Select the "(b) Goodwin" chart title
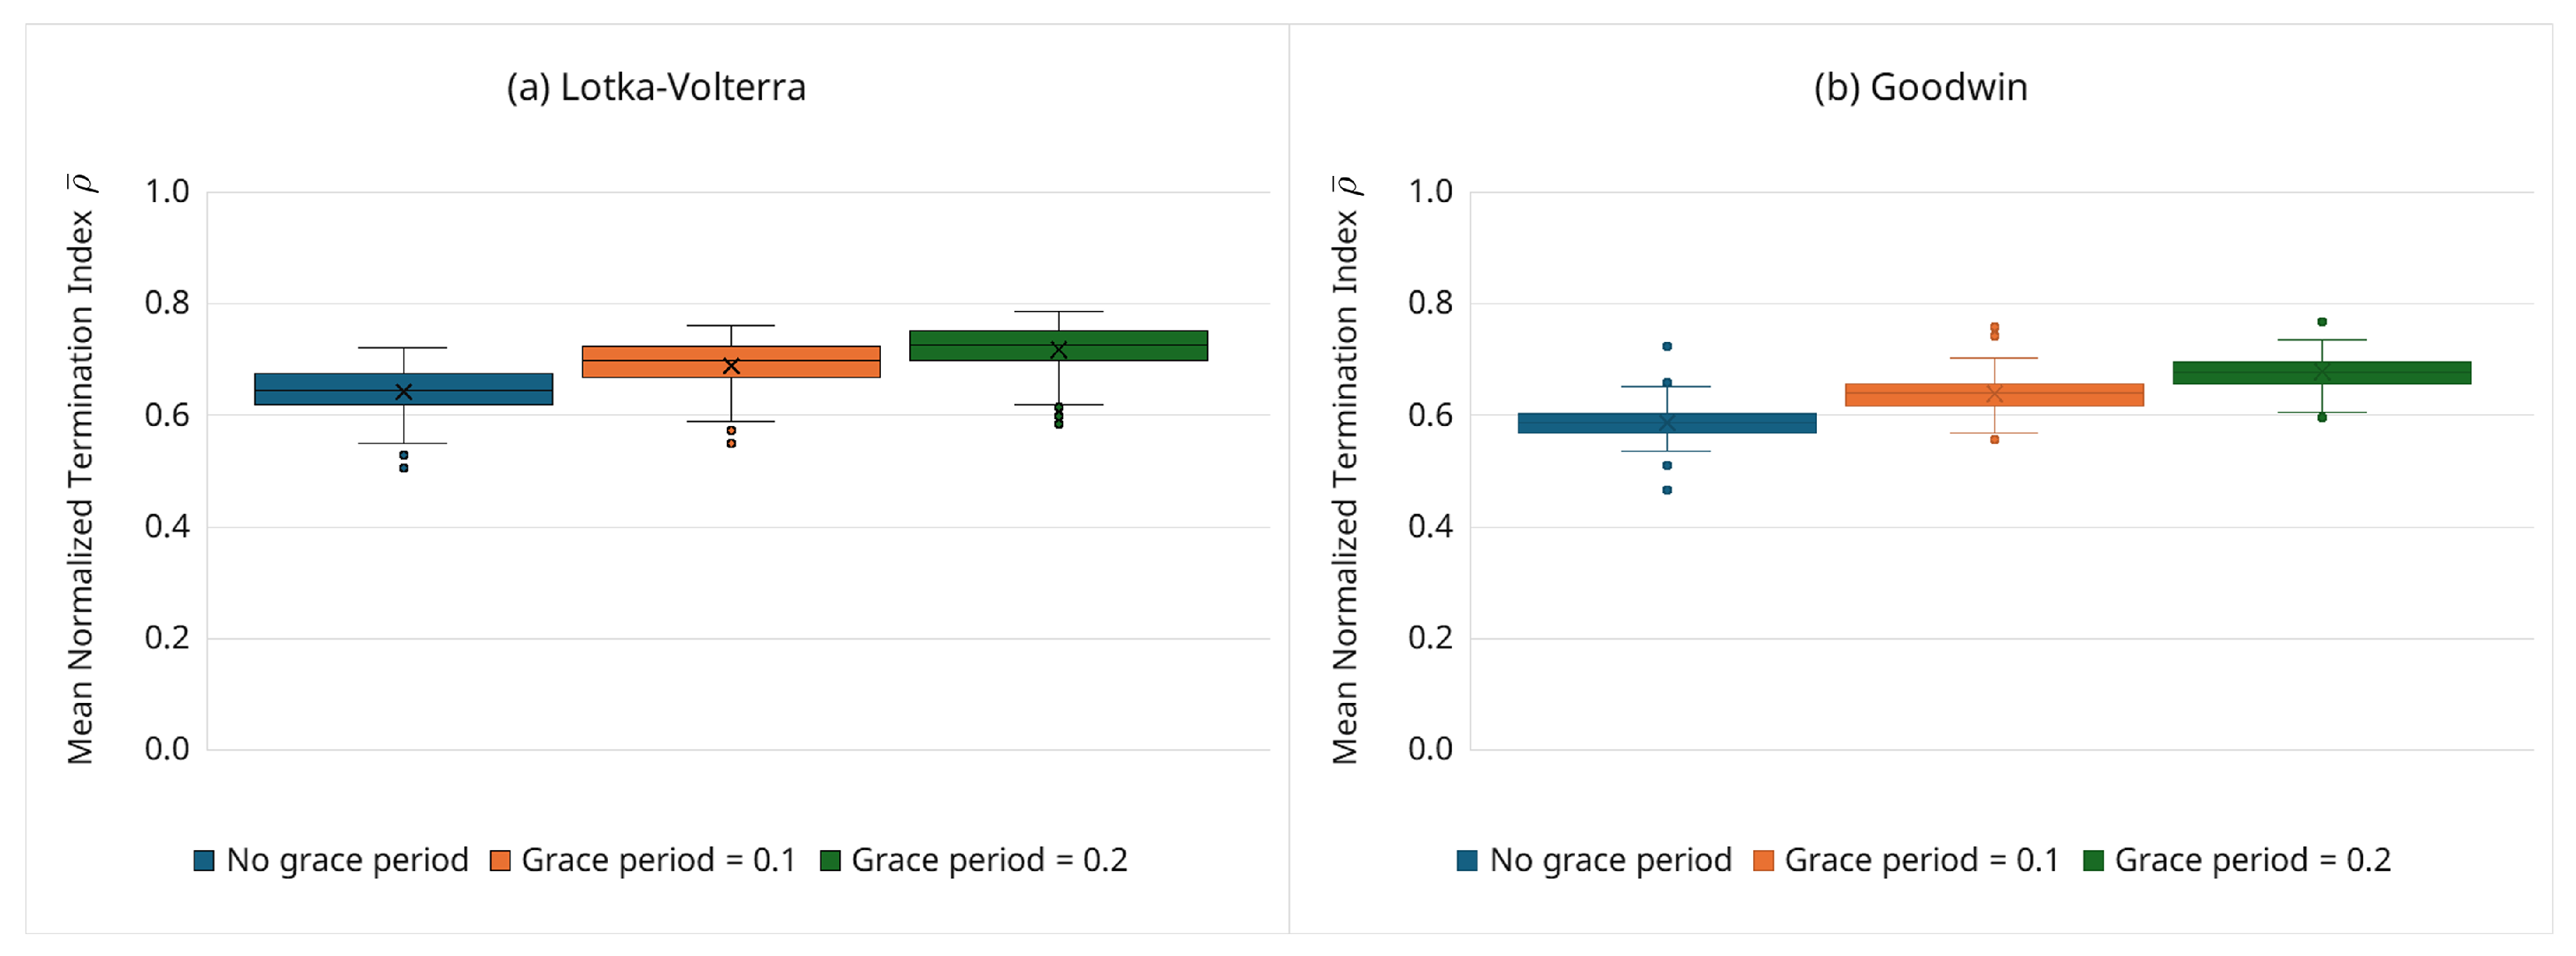 [x=1920, y=88]
